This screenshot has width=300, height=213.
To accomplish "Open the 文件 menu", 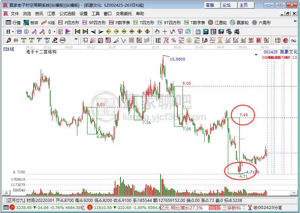I will (x=15, y=14).
